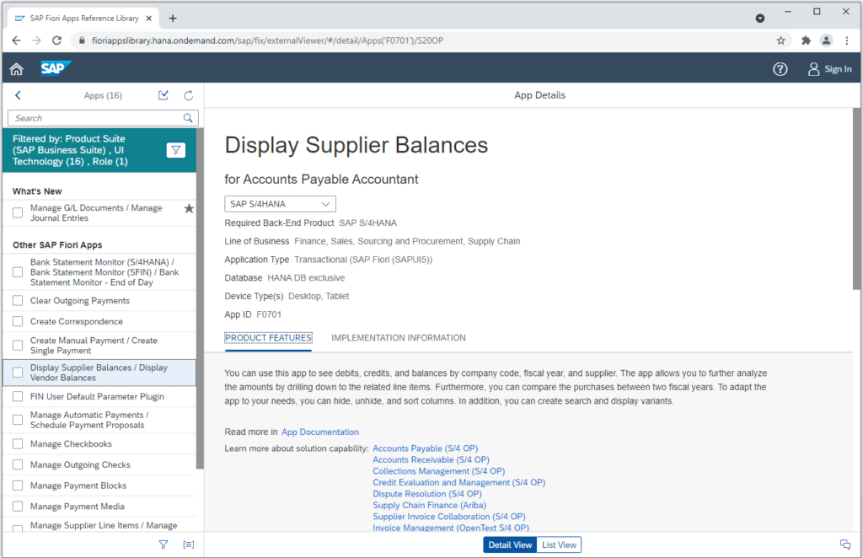Open Credit Evaluation and Management link

[x=459, y=483]
